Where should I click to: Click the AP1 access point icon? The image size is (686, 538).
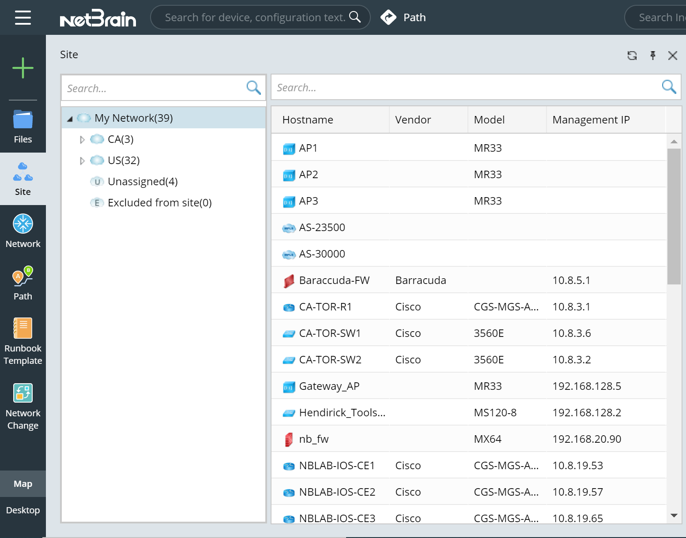coord(289,149)
